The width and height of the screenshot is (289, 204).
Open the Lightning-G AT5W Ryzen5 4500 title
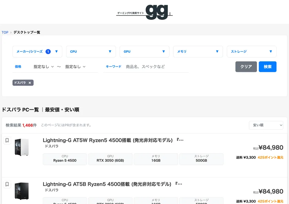pyautogui.click(x=113, y=140)
